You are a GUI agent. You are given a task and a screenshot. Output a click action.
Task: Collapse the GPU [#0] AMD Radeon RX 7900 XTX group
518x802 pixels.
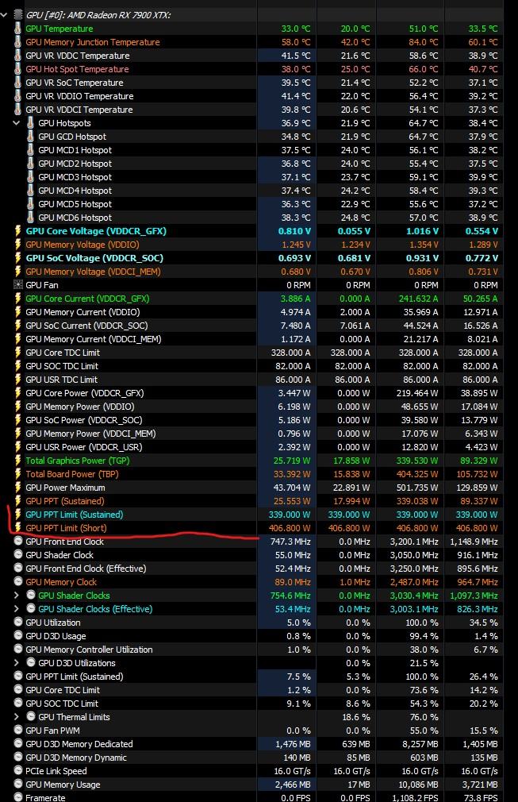click(x=5, y=15)
